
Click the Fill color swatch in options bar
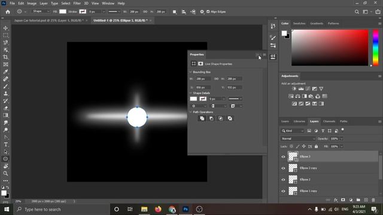63,11
